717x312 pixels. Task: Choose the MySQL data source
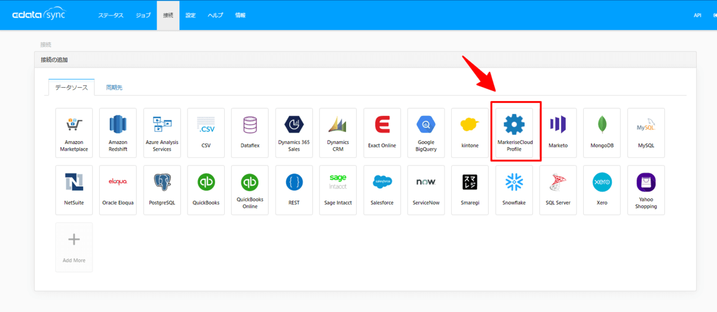point(646,133)
